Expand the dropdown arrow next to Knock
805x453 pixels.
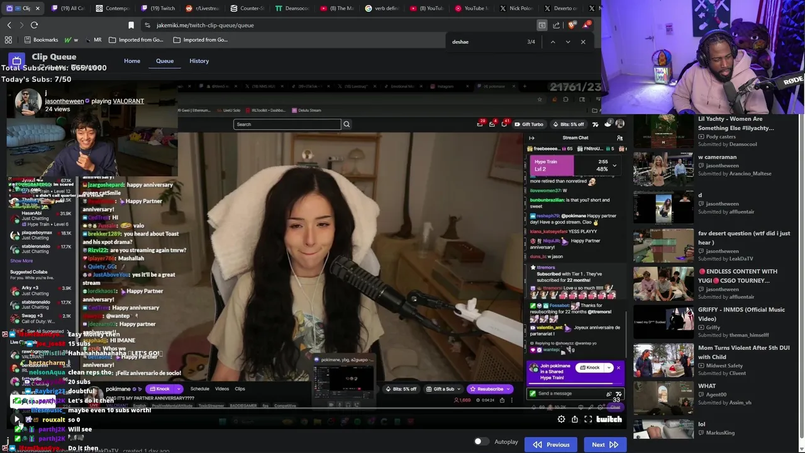coord(609,367)
